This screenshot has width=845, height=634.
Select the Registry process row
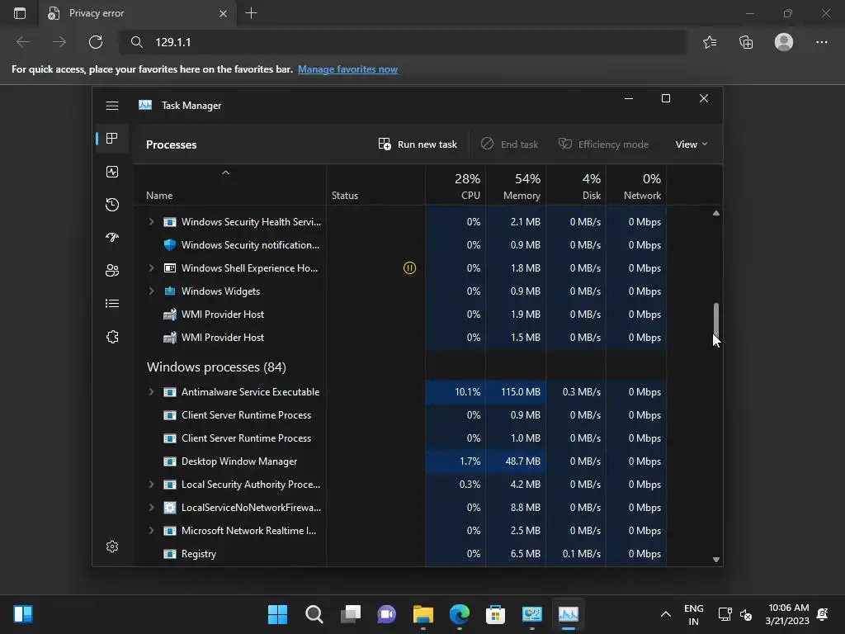point(400,554)
